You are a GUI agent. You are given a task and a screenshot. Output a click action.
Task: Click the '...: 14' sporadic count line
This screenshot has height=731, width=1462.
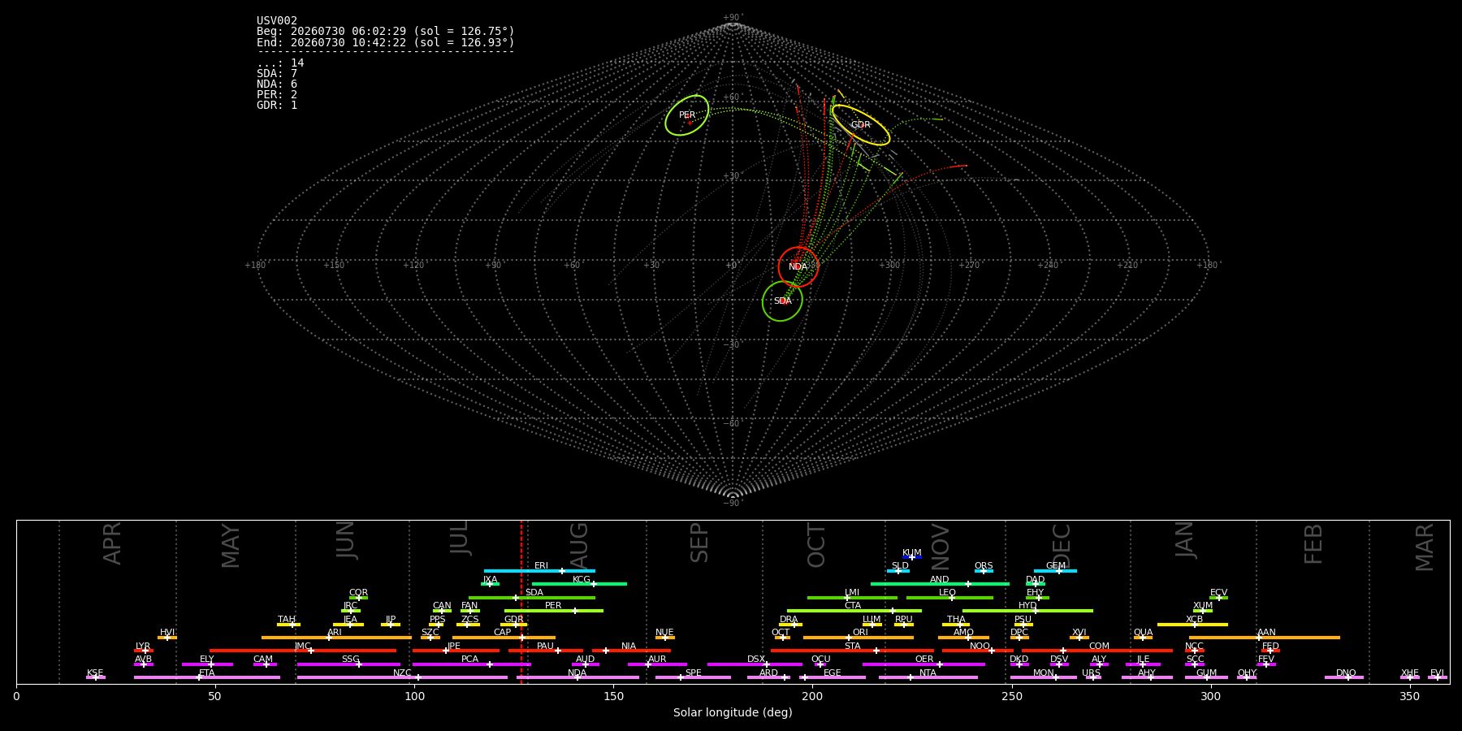tap(280, 63)
